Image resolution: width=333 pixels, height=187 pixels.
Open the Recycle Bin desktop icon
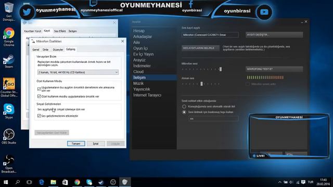(x=9, y=11)
